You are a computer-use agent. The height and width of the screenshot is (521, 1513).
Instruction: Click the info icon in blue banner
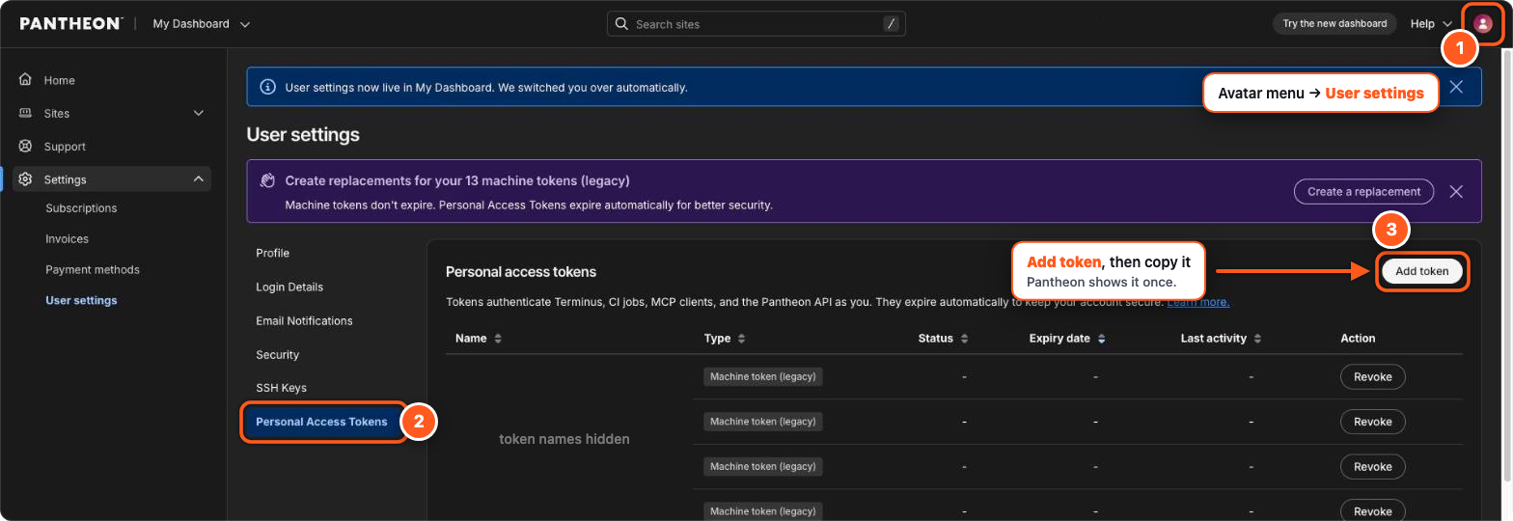[267, 87]
